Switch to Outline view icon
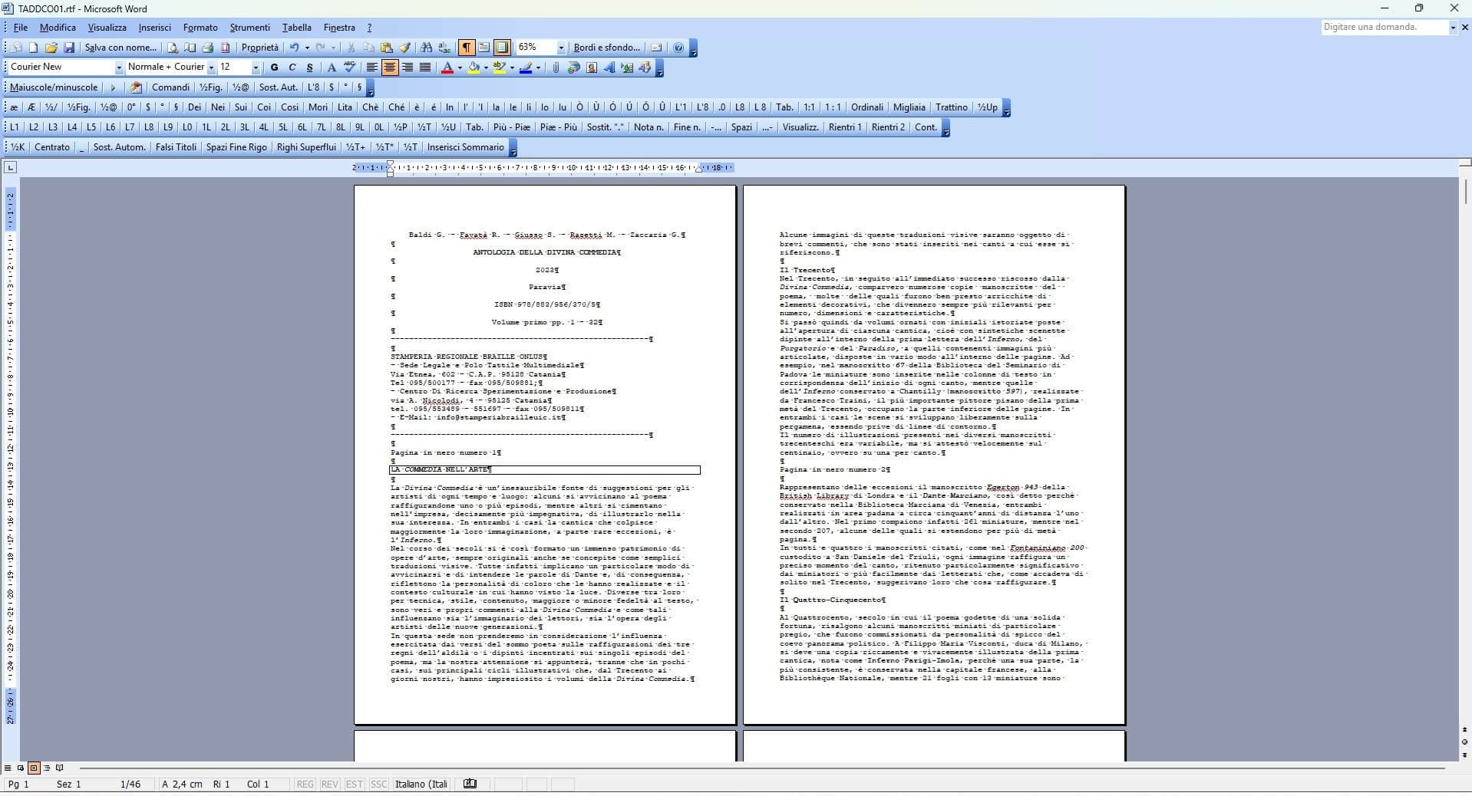 (47, 768)
